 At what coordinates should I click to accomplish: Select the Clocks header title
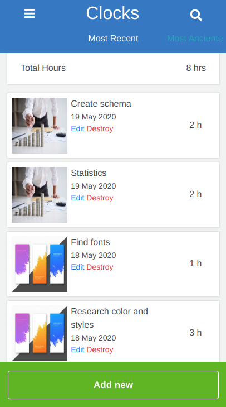[112, 13]
